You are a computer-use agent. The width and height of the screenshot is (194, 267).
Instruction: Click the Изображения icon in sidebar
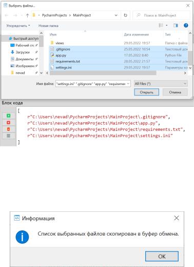coord(12,66)
